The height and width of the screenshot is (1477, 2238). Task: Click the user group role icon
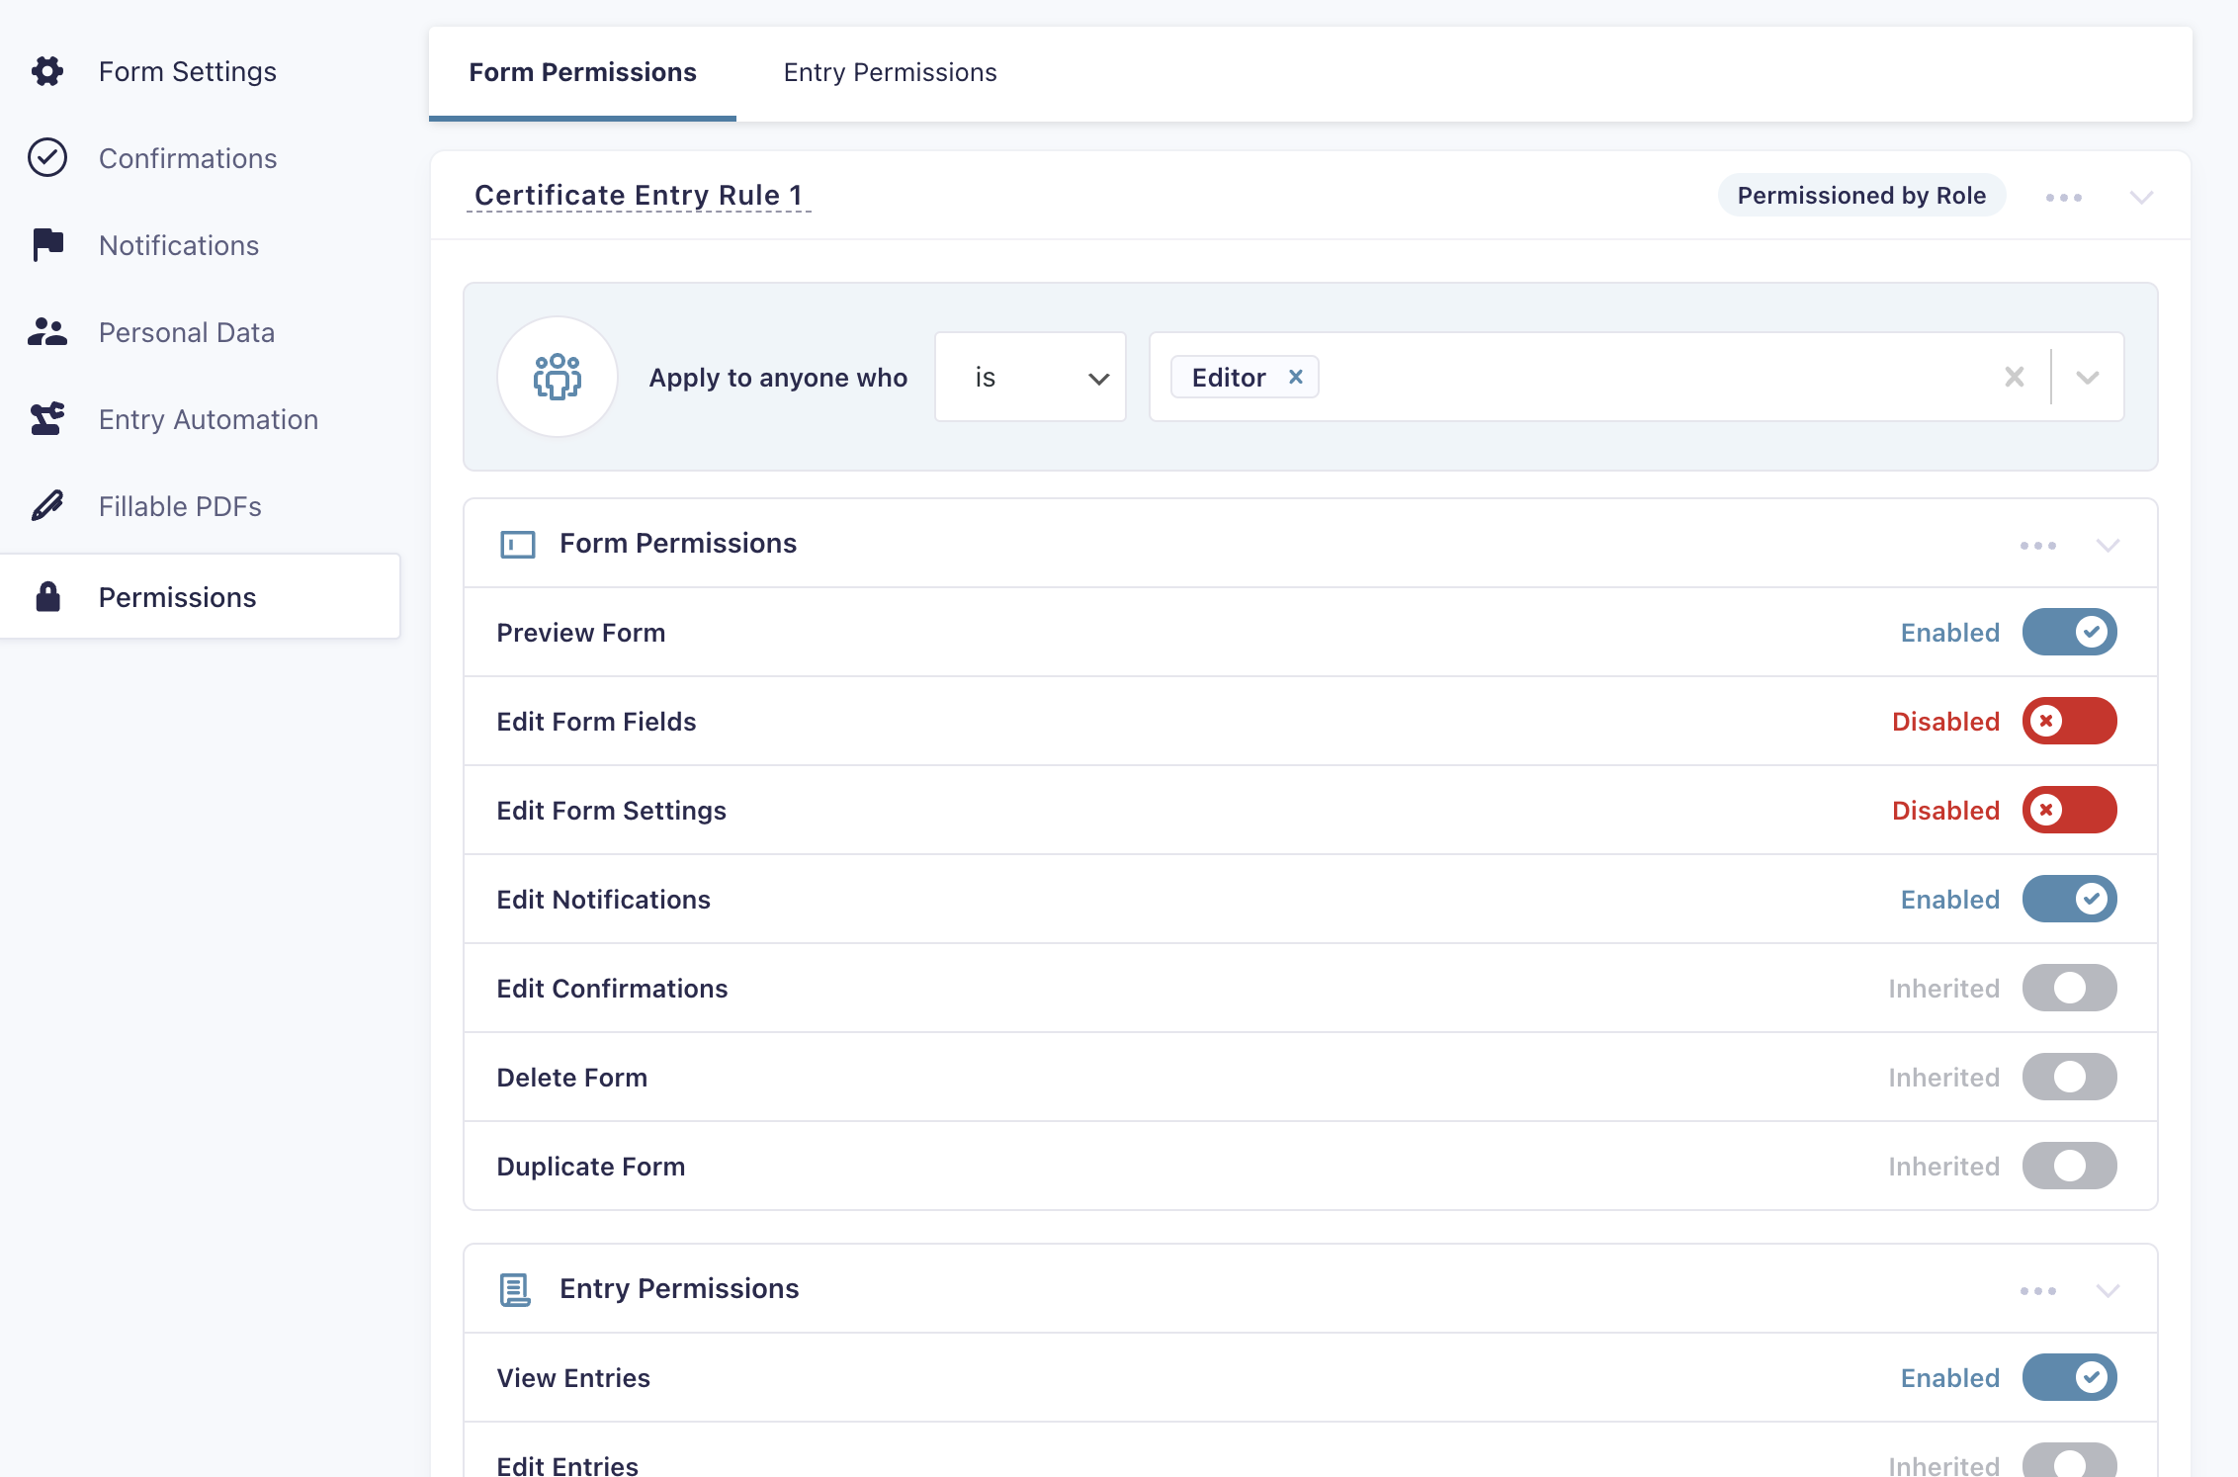coord(558,377)
